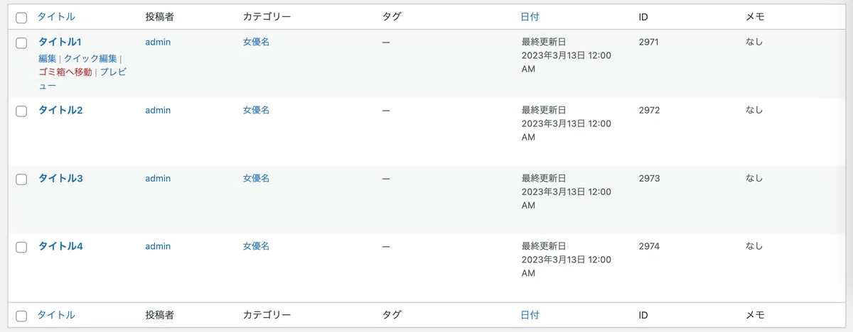
Task: Open the post タイトル3
Action: (x=60, y=179)
